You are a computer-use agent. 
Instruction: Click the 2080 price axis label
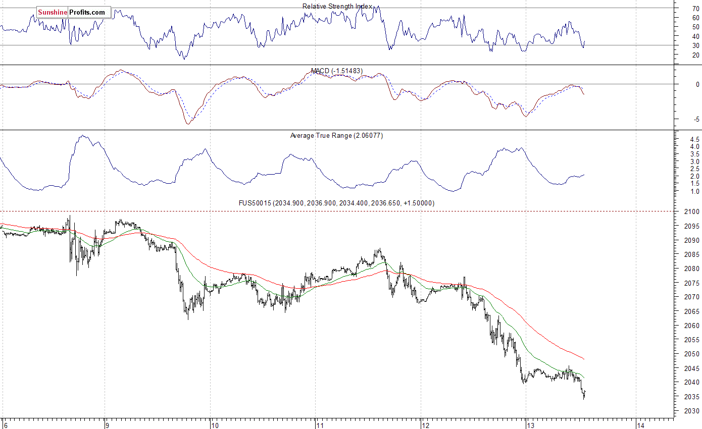[692, 269]
